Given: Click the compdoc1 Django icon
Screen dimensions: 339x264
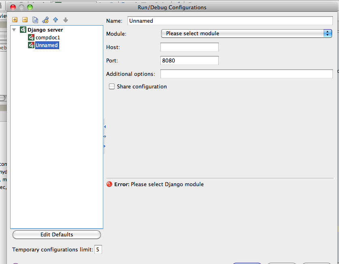Looking at the screenshot, I should click(31, 37).
